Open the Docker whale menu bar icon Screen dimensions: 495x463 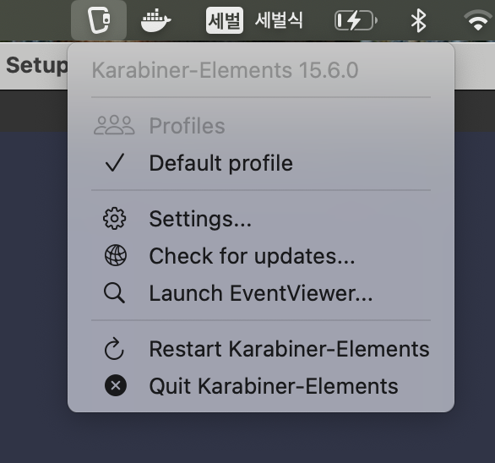(155, 20)
